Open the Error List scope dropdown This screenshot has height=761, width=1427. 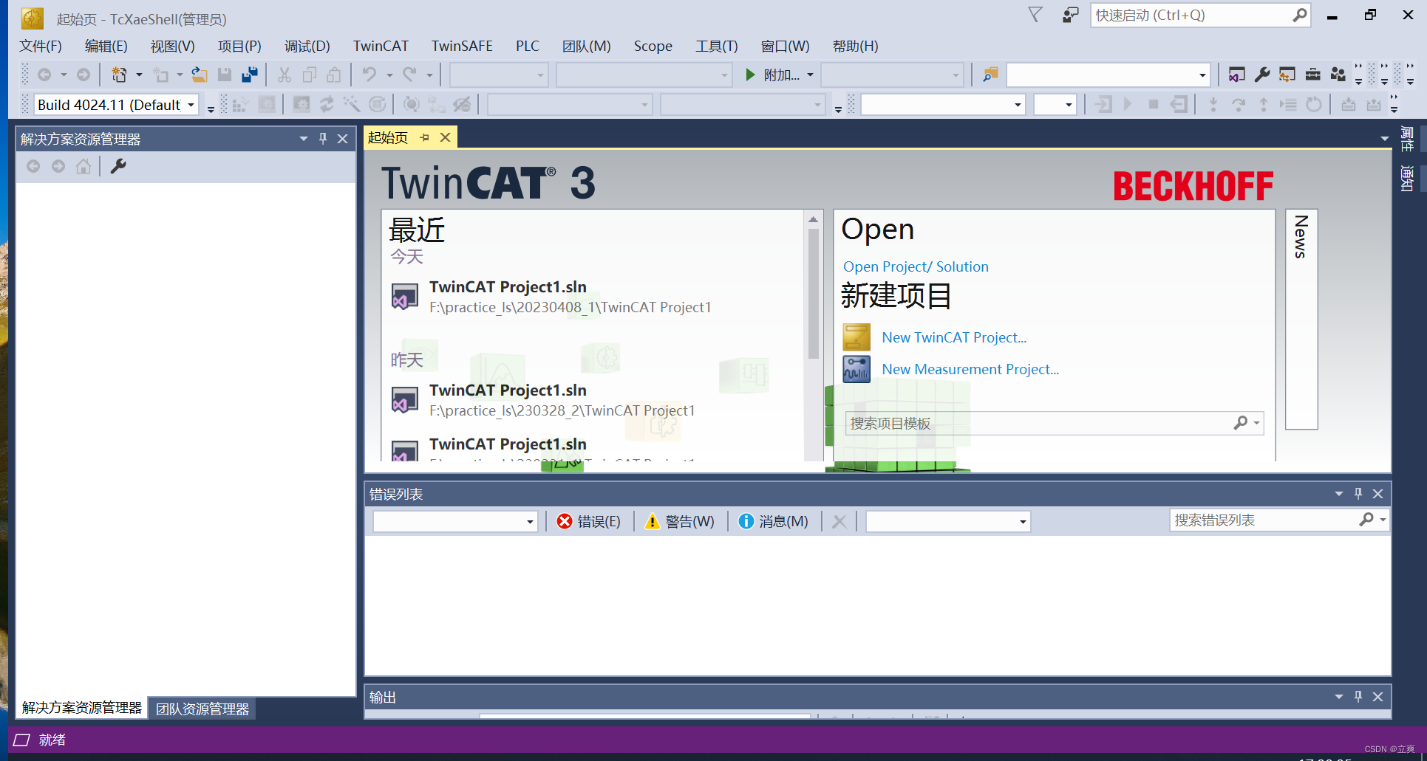click(530, 522)
